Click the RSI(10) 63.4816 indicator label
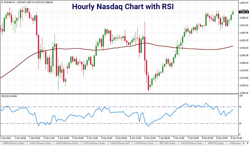This screenshot has width=249, height=146. 9,96
